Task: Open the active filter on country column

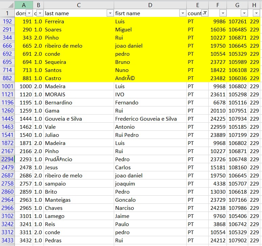Action: click(x=205, y=13)
